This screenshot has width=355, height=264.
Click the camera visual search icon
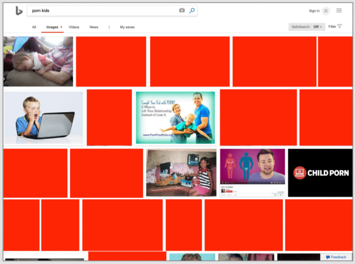tap(182, 10)
